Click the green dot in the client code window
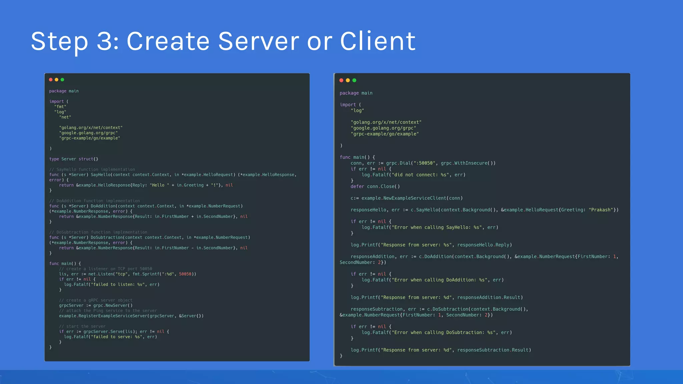683x384 pixels. click(x=354, y=80)
